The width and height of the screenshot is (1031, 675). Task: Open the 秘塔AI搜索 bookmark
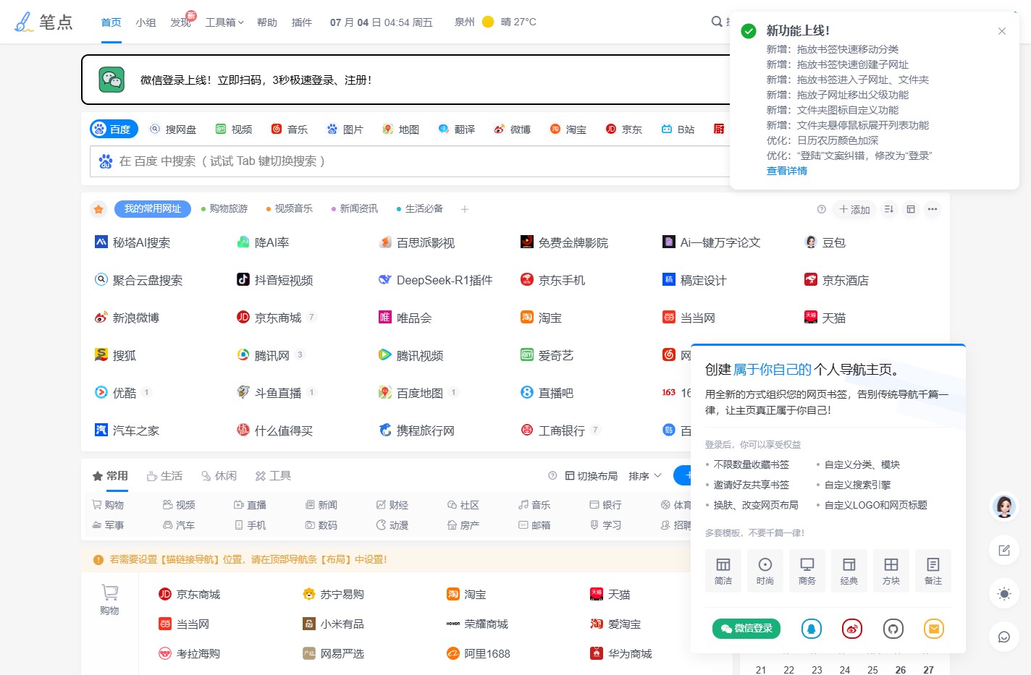[x=133, y=242]
